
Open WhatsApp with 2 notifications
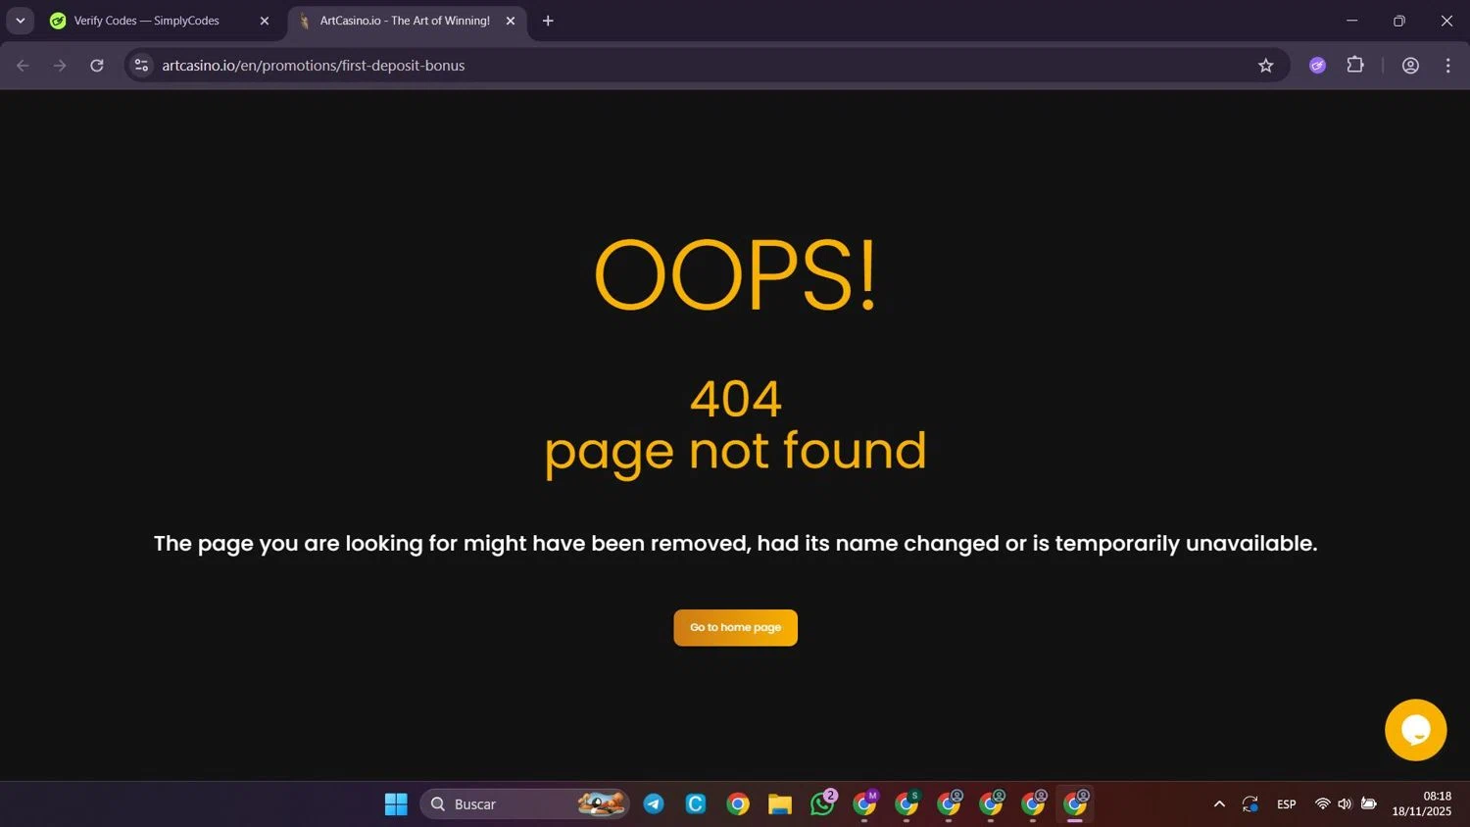coord(823,803)
